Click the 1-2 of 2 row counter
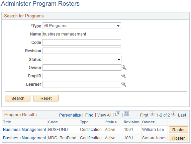Image resolution: width=191 pixels, height=144 pixels. [x=163, y=115]
